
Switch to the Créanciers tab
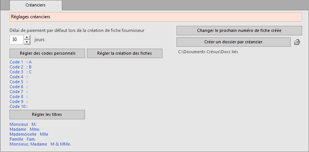[x=36, y=5]
